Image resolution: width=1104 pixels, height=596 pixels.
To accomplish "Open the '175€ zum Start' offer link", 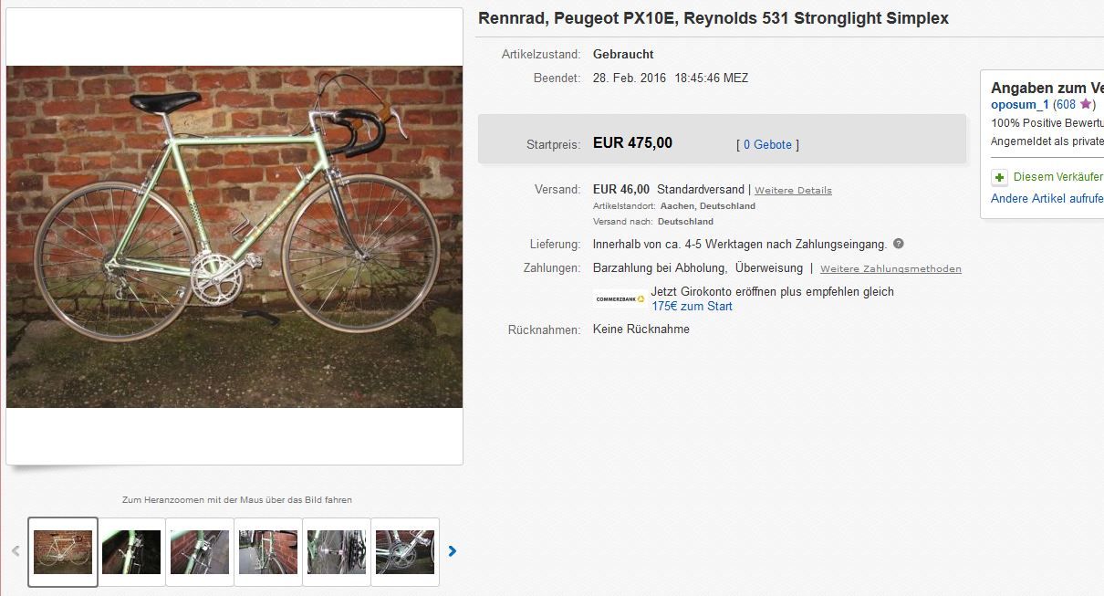I will click(692, 307).
